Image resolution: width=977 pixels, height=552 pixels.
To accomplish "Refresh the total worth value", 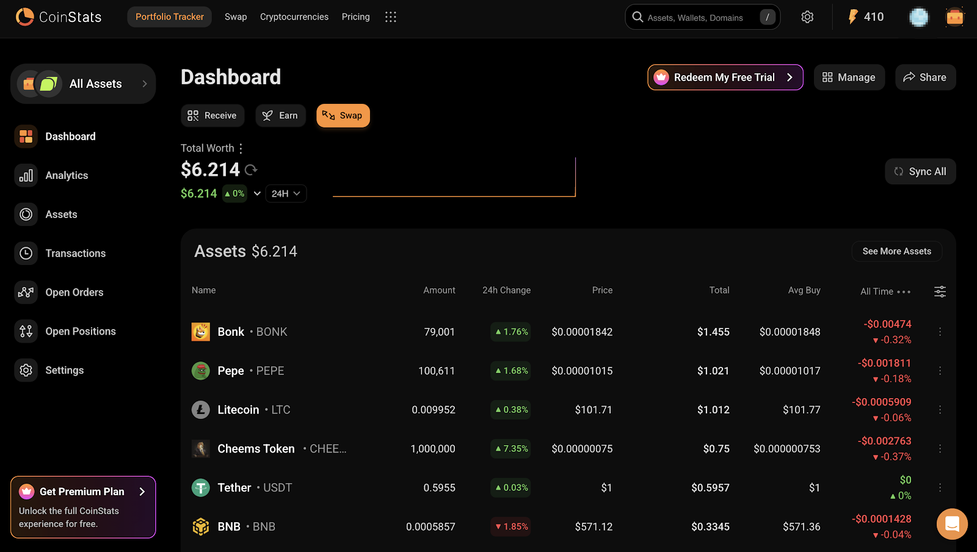I will tap(251, 170).
